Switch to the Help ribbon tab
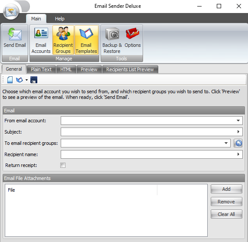The height and width of the screenshot is (242, 248). tap(60, 19)
